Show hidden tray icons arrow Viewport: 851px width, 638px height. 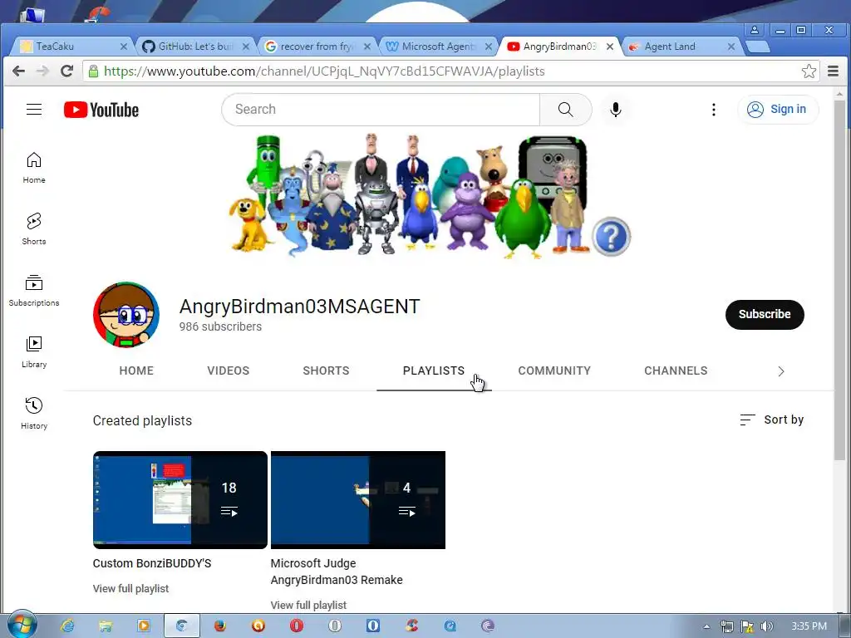tap(706, 626)
